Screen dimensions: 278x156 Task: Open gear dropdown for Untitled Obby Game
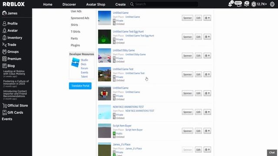[207, 55]
